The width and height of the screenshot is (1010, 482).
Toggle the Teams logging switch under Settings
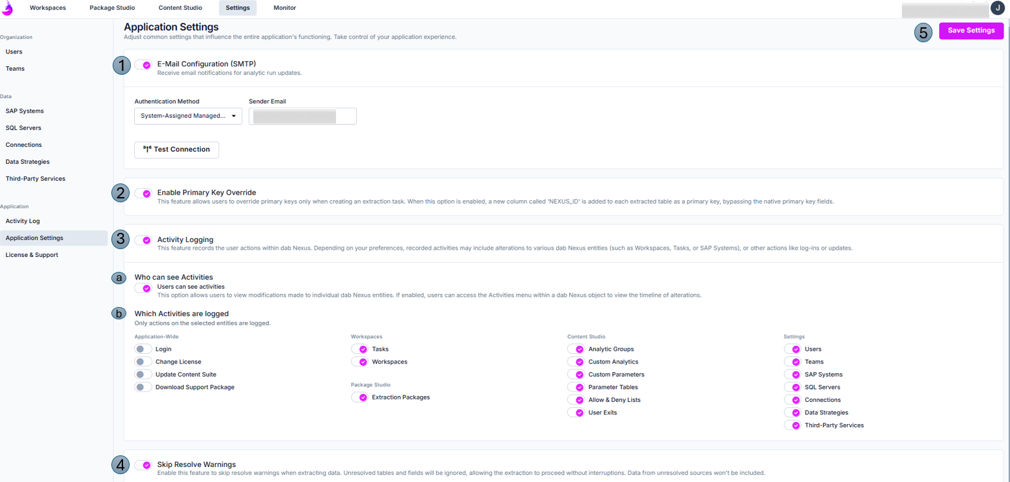coord(792,362)
